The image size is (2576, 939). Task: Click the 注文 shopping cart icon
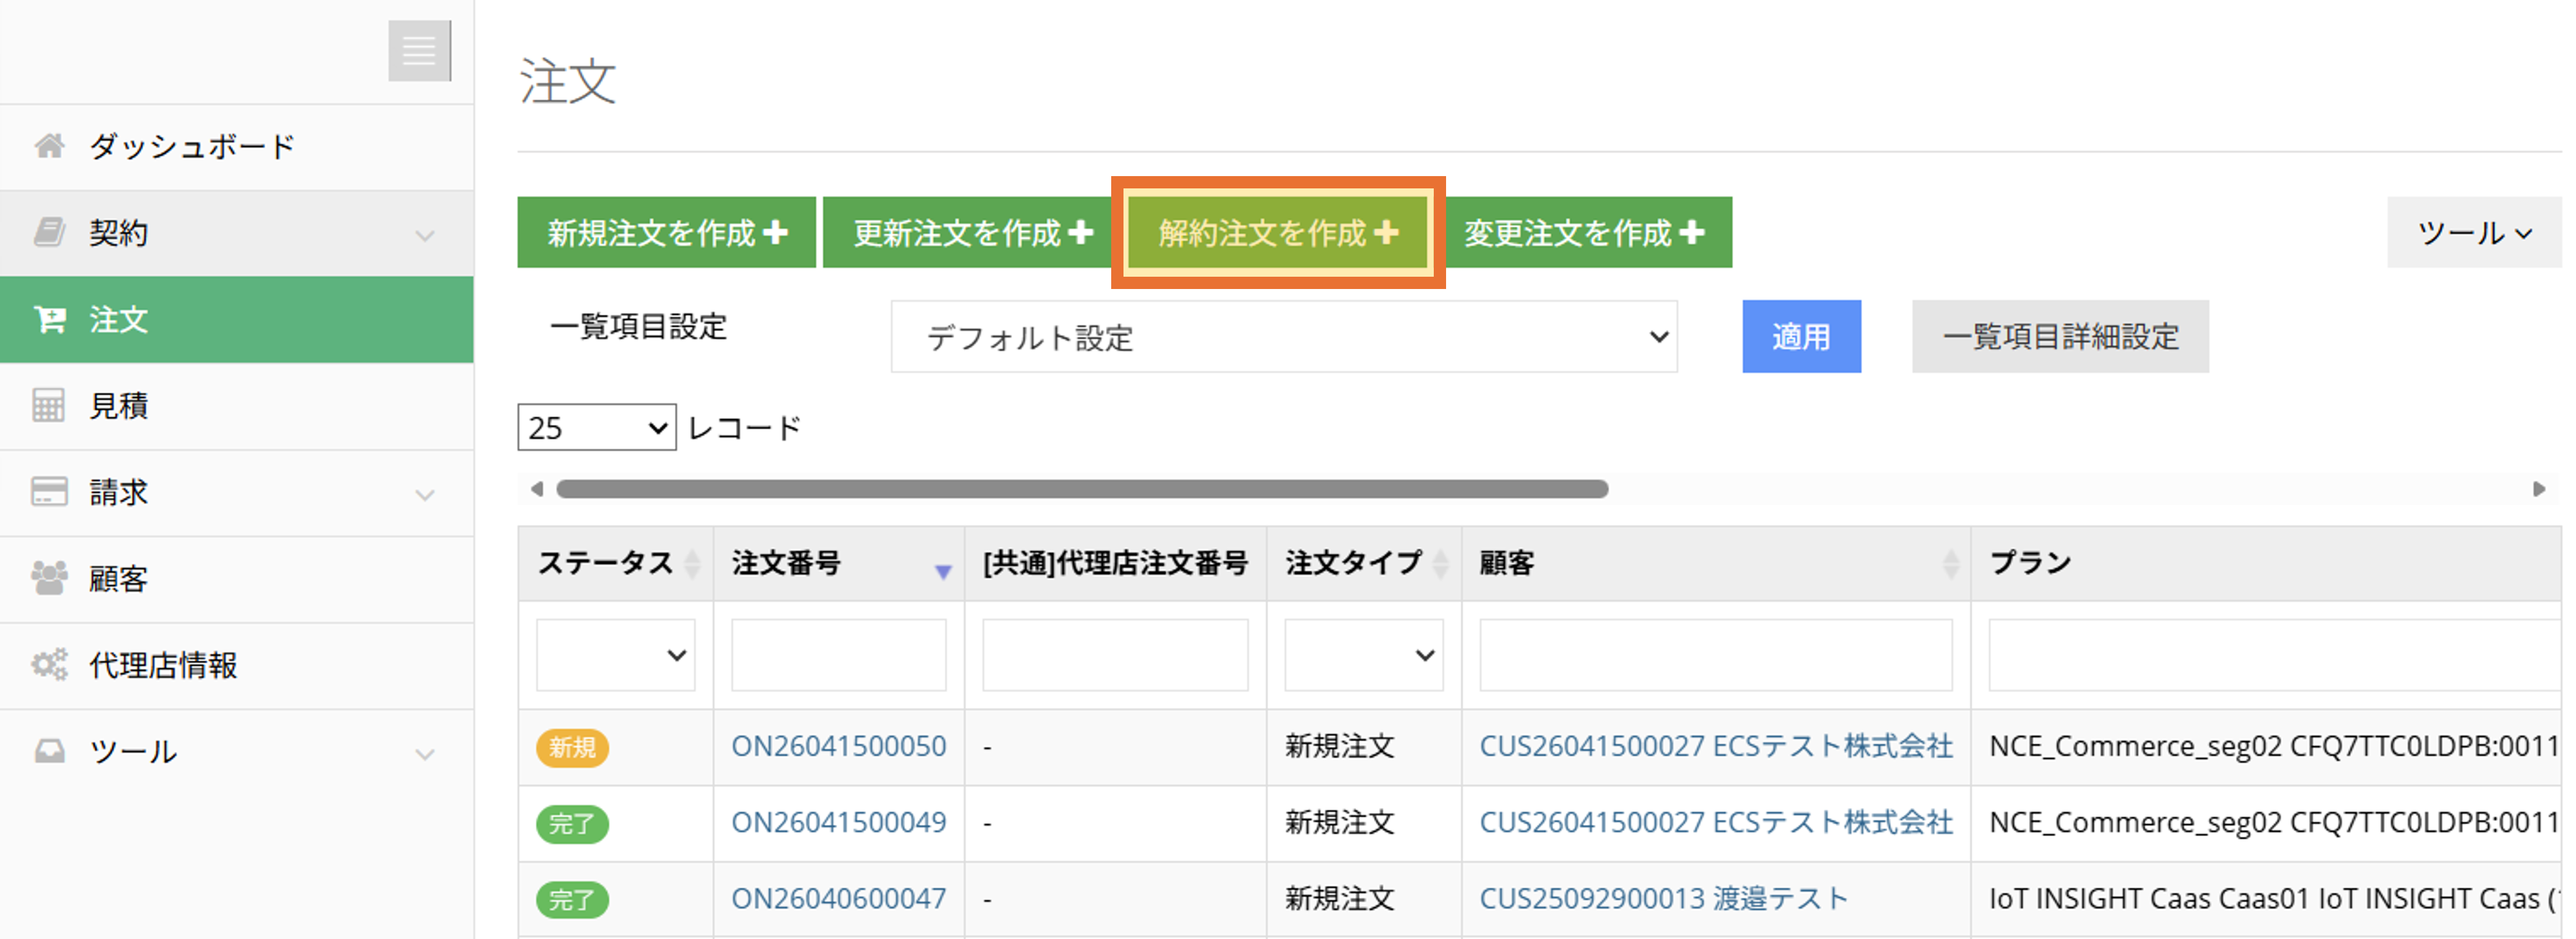point(49,319)
